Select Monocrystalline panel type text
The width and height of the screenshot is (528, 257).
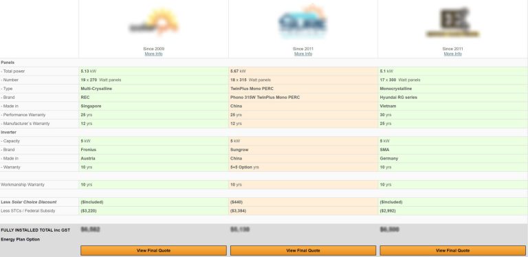pyautogui.click(x=396, y=89)
